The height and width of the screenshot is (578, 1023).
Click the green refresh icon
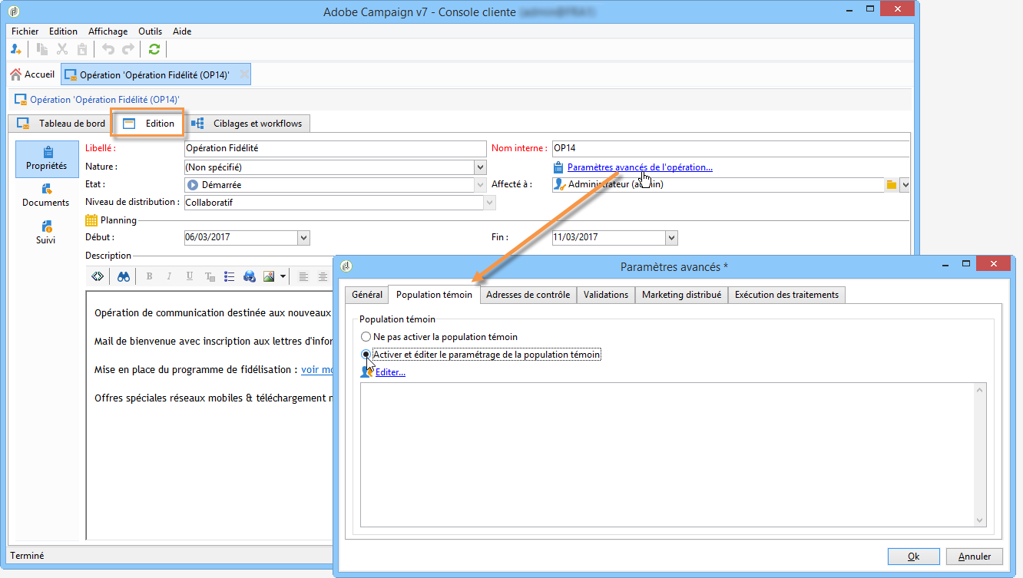click(154, 49)
